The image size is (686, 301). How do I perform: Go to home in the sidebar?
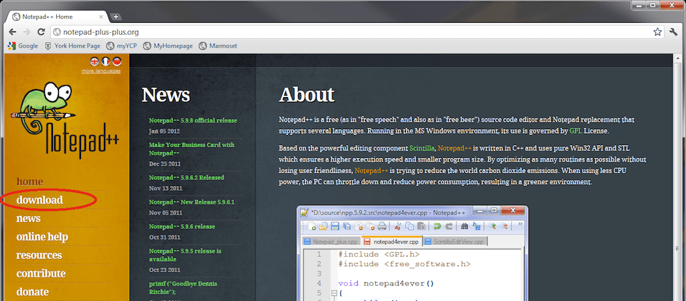tap(29, 181)
